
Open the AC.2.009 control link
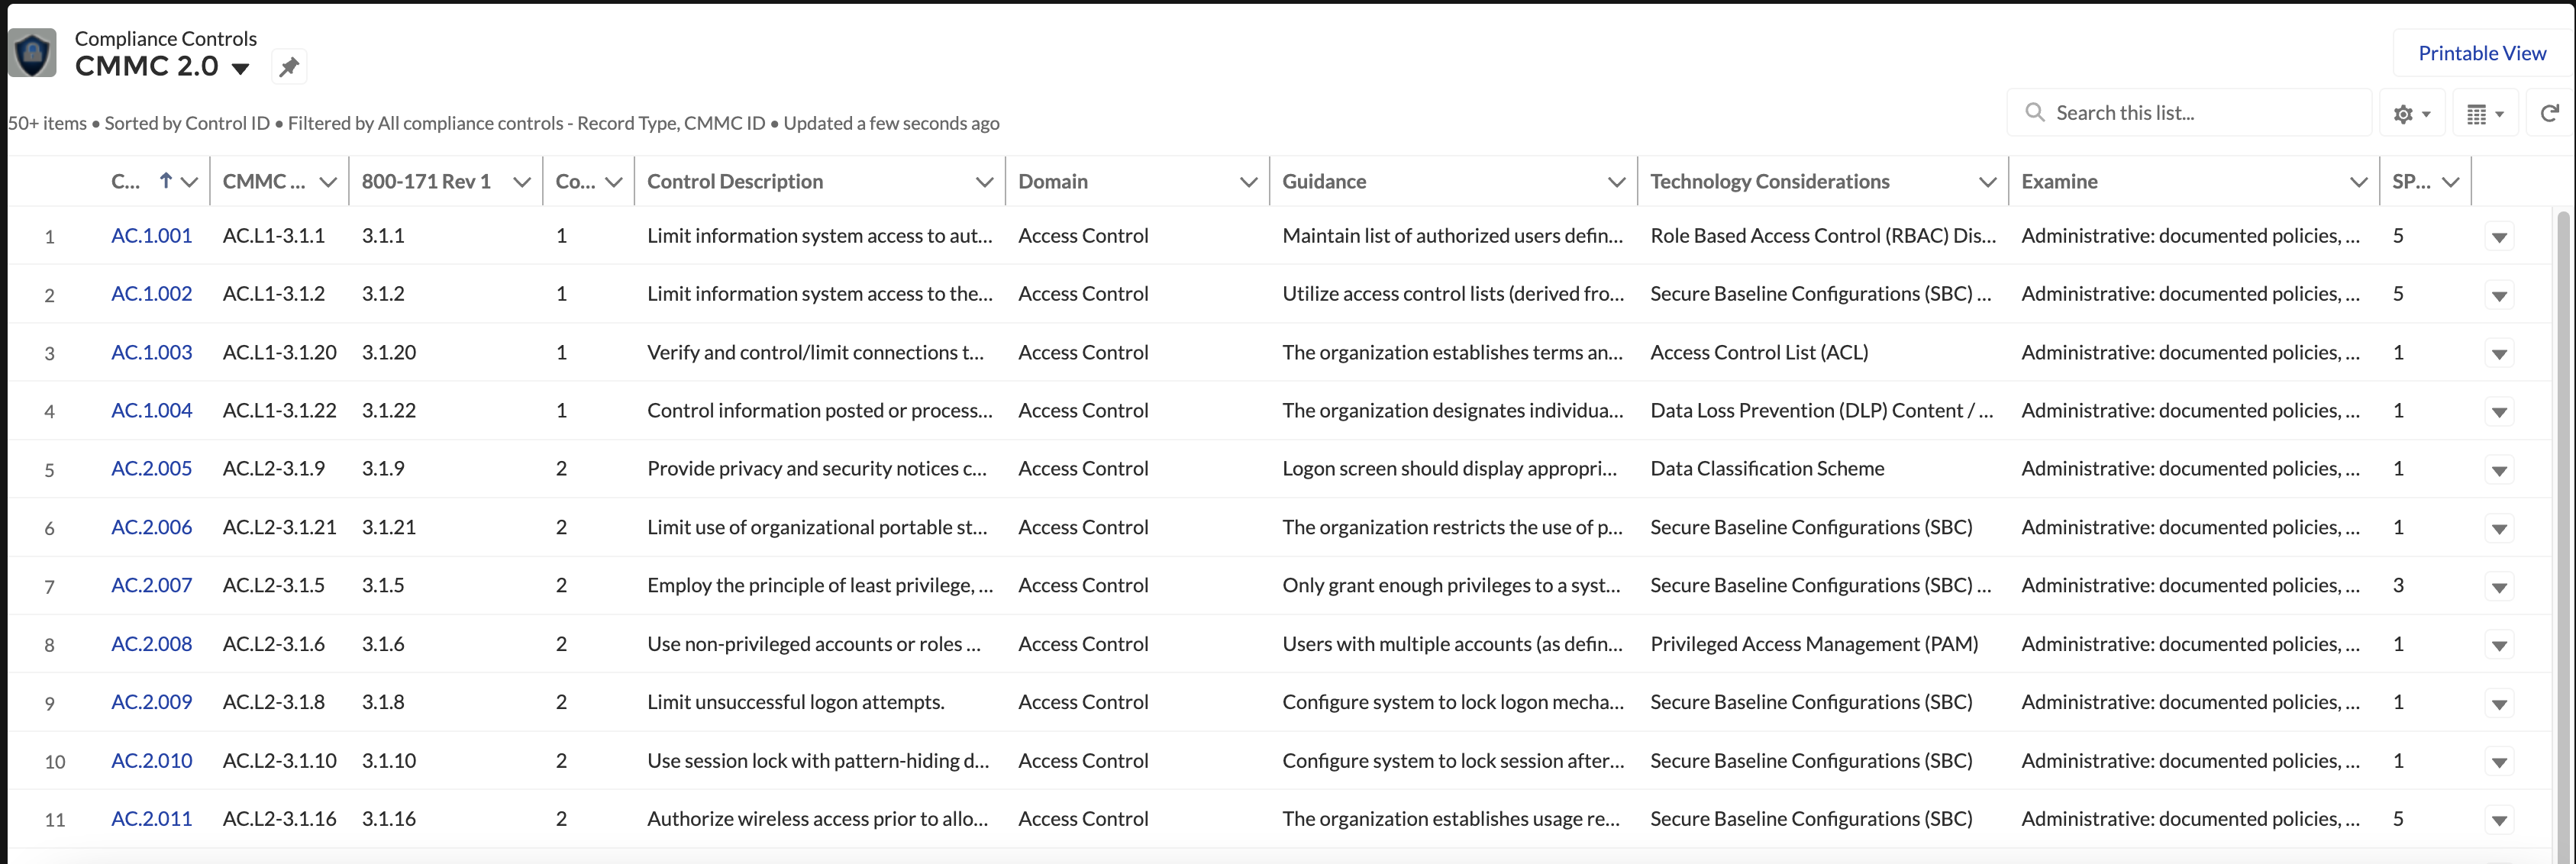coord(151,702)
